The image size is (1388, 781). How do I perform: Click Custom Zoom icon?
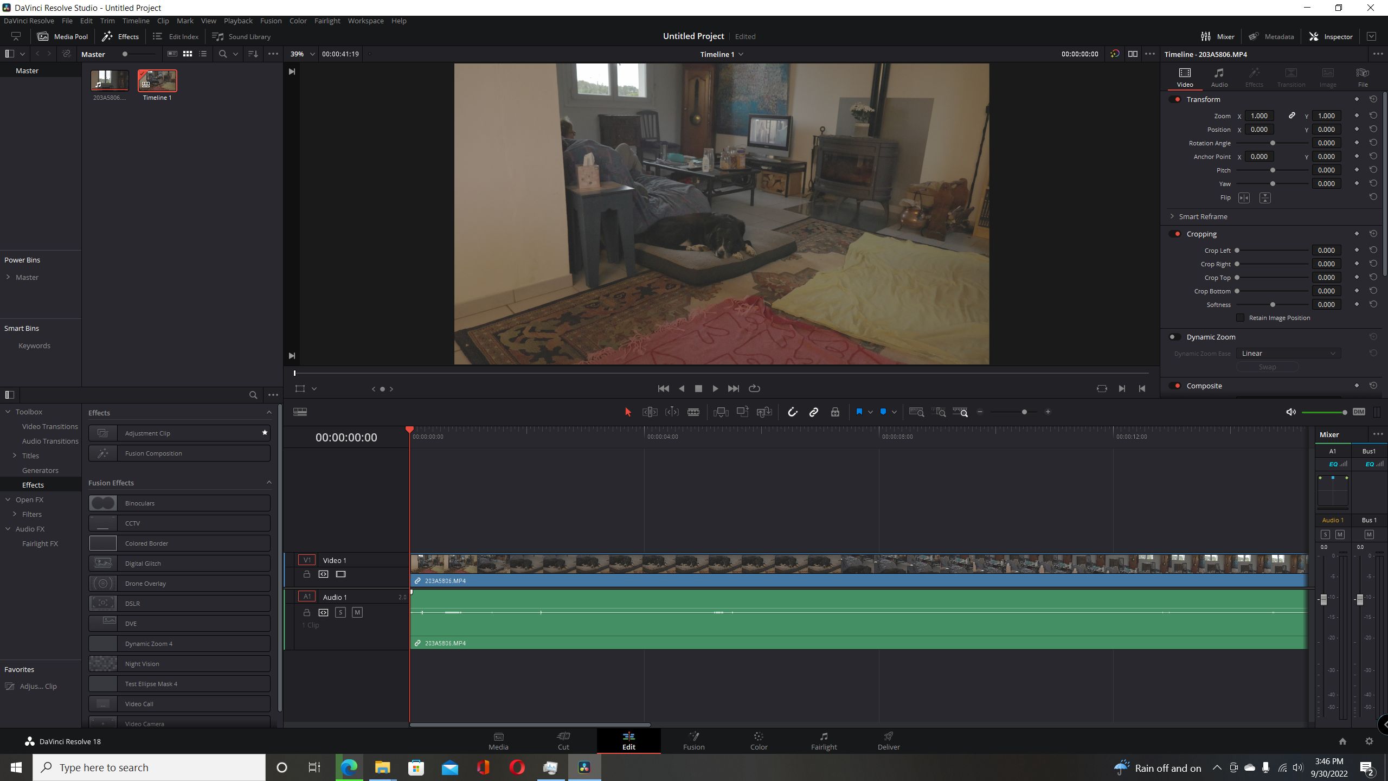(x=960, y=412)
